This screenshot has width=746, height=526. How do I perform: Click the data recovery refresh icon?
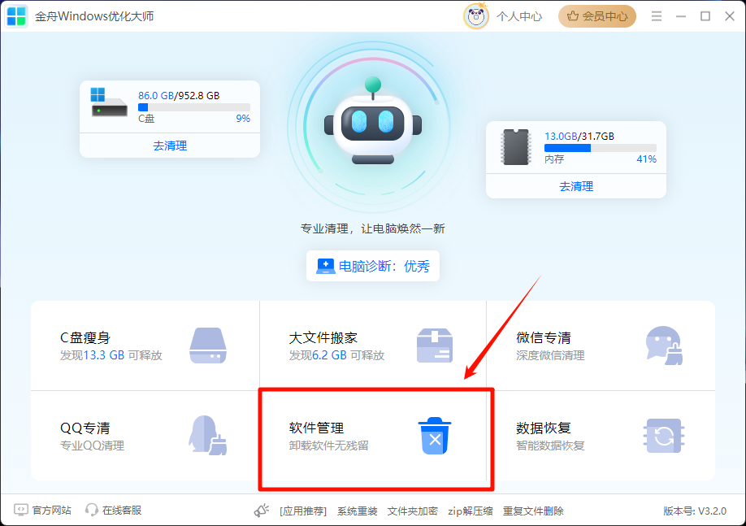[x=664, y=436]
